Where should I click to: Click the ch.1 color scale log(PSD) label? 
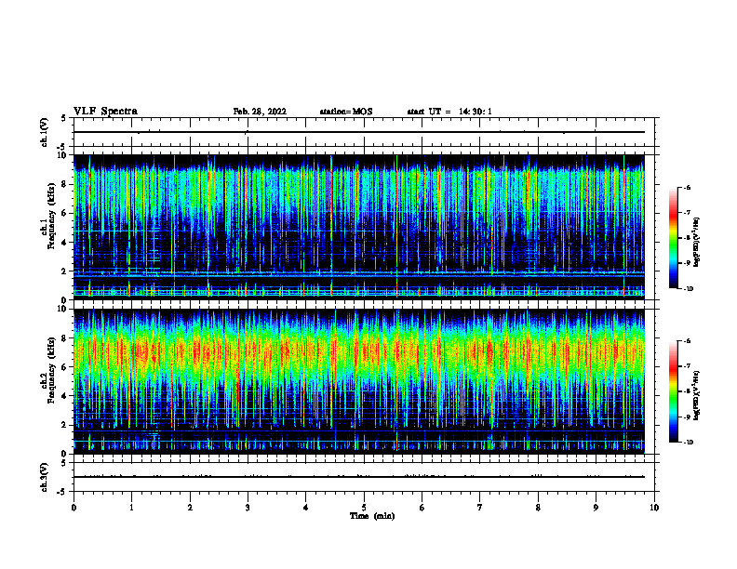[697, 243]
